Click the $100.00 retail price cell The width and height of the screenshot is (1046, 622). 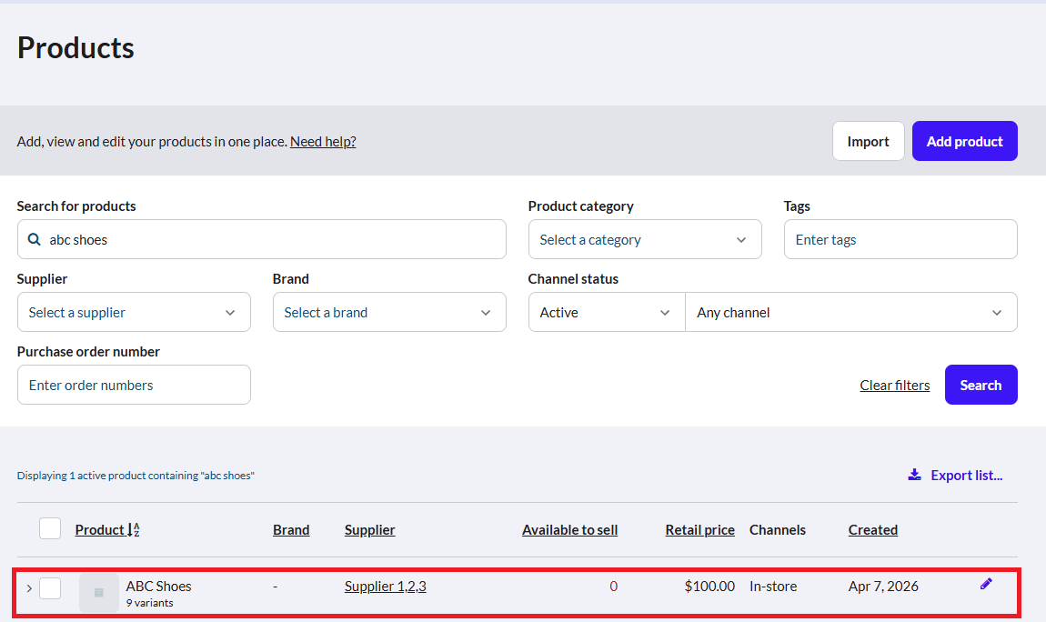pos(709,586)
